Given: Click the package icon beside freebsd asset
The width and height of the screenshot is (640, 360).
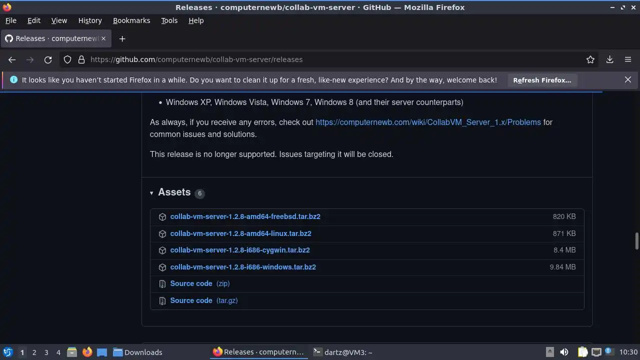Looking at the screenshot, I should 162,217.
